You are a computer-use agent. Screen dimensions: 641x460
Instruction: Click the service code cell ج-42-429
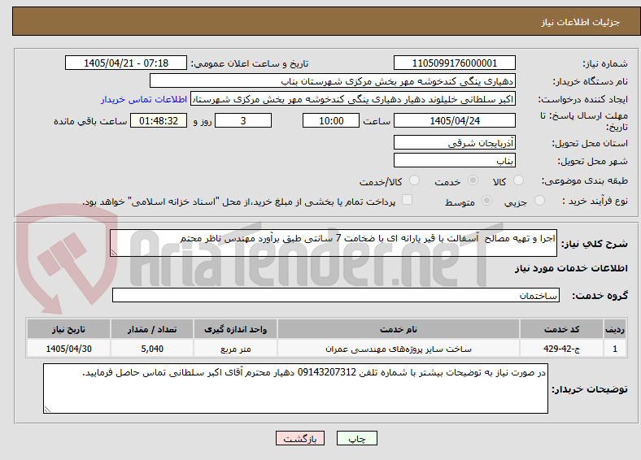pyautogui.click(x=562, y=349)
